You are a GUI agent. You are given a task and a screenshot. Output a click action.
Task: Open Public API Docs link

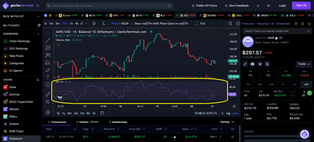[x=204, y=6]
